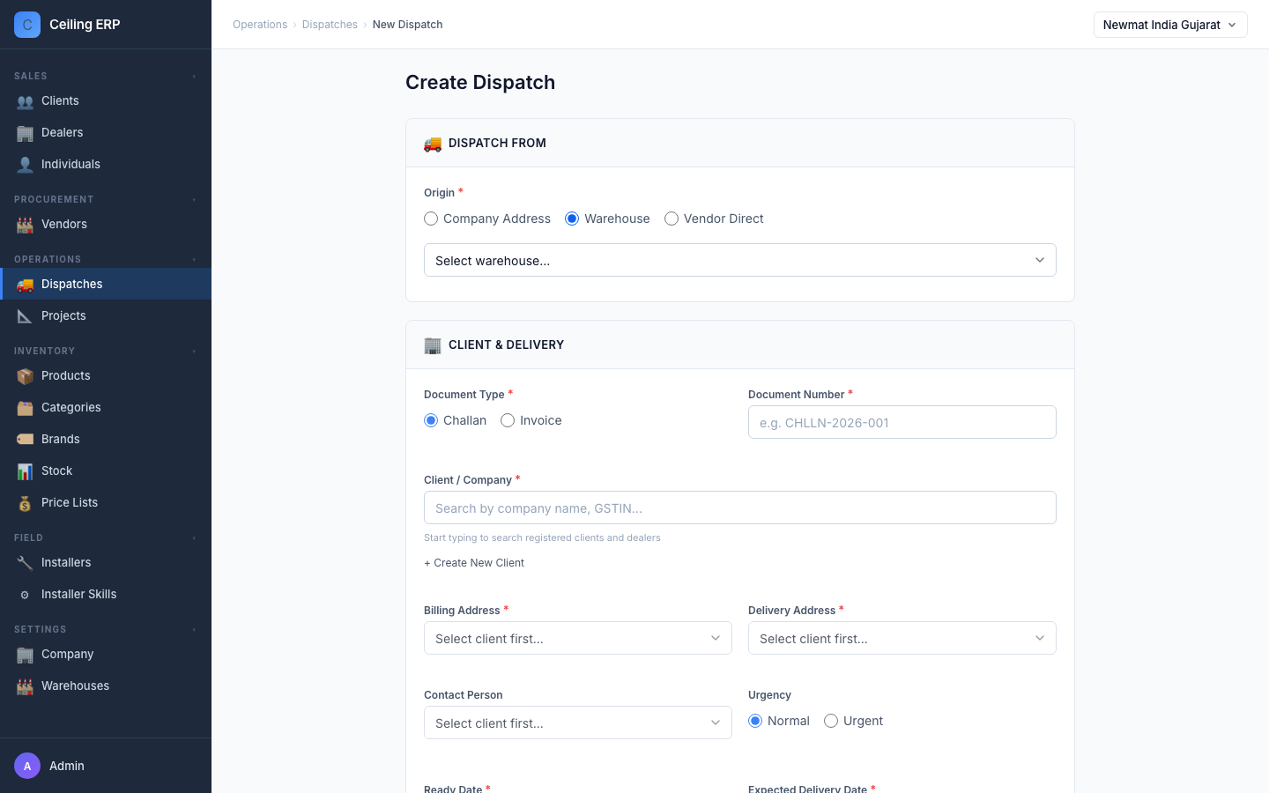Choose Challan document type
1269x793 pixels.
[455, 420]
